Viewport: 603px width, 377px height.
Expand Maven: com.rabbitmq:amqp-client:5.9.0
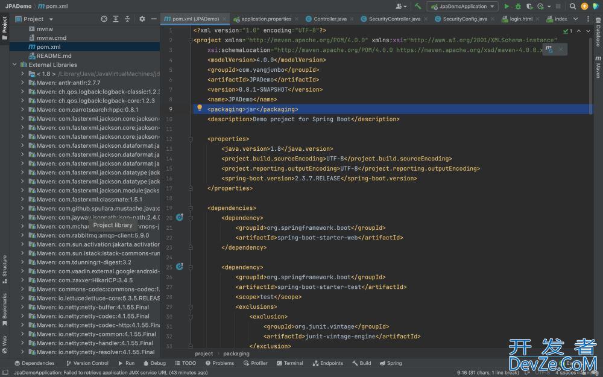tap(22, 235)
